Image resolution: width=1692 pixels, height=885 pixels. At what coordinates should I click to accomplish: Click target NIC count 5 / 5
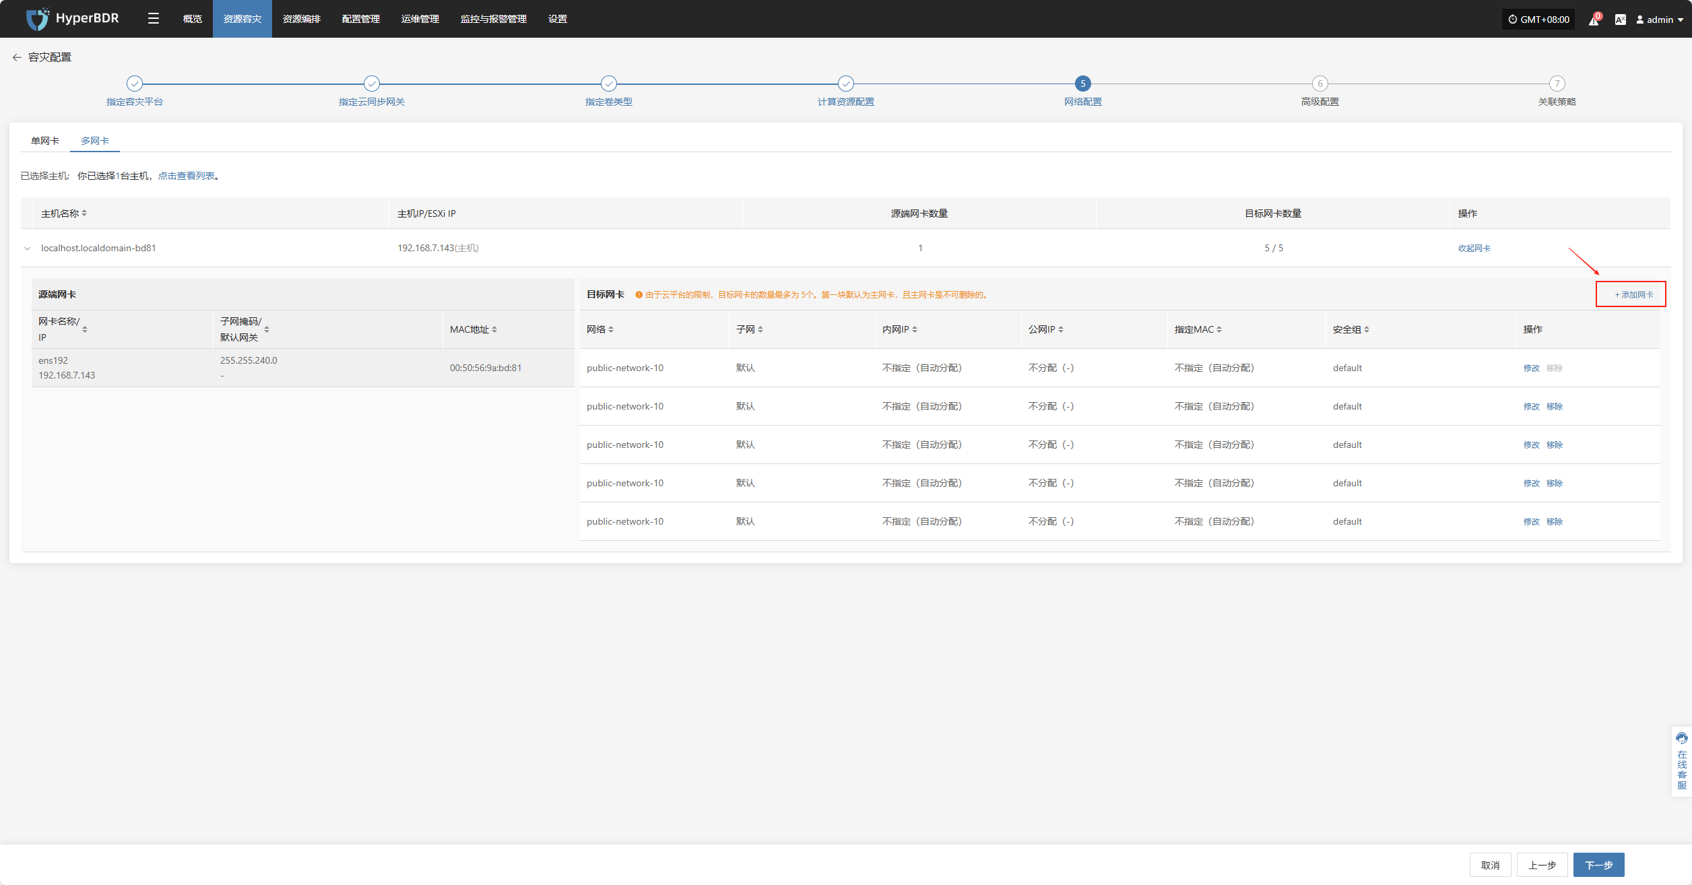(x=1274, y=249)
